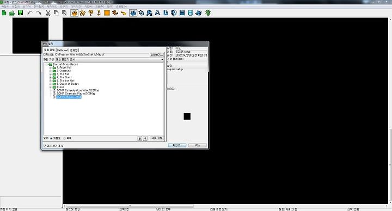Create a new document with the toolbar icon
This screenshot has width=392, height=211.
(x=4, y=13)
